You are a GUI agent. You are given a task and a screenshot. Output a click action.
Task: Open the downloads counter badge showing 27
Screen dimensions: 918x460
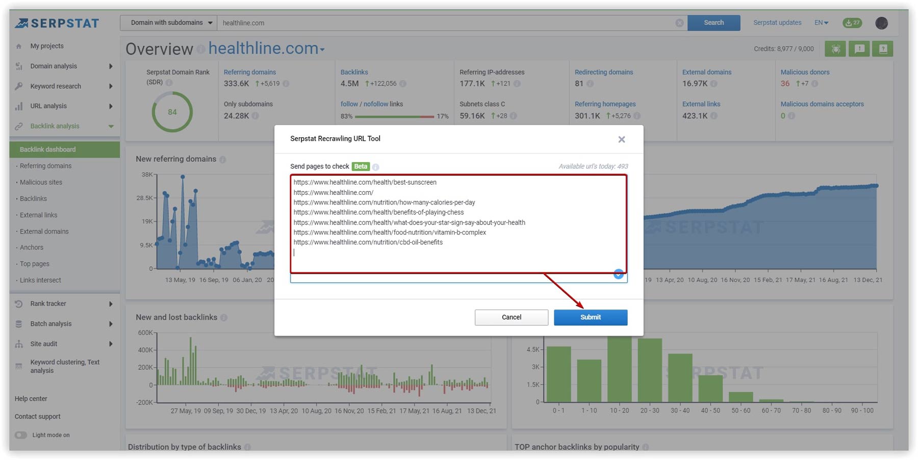click(852, 23)
